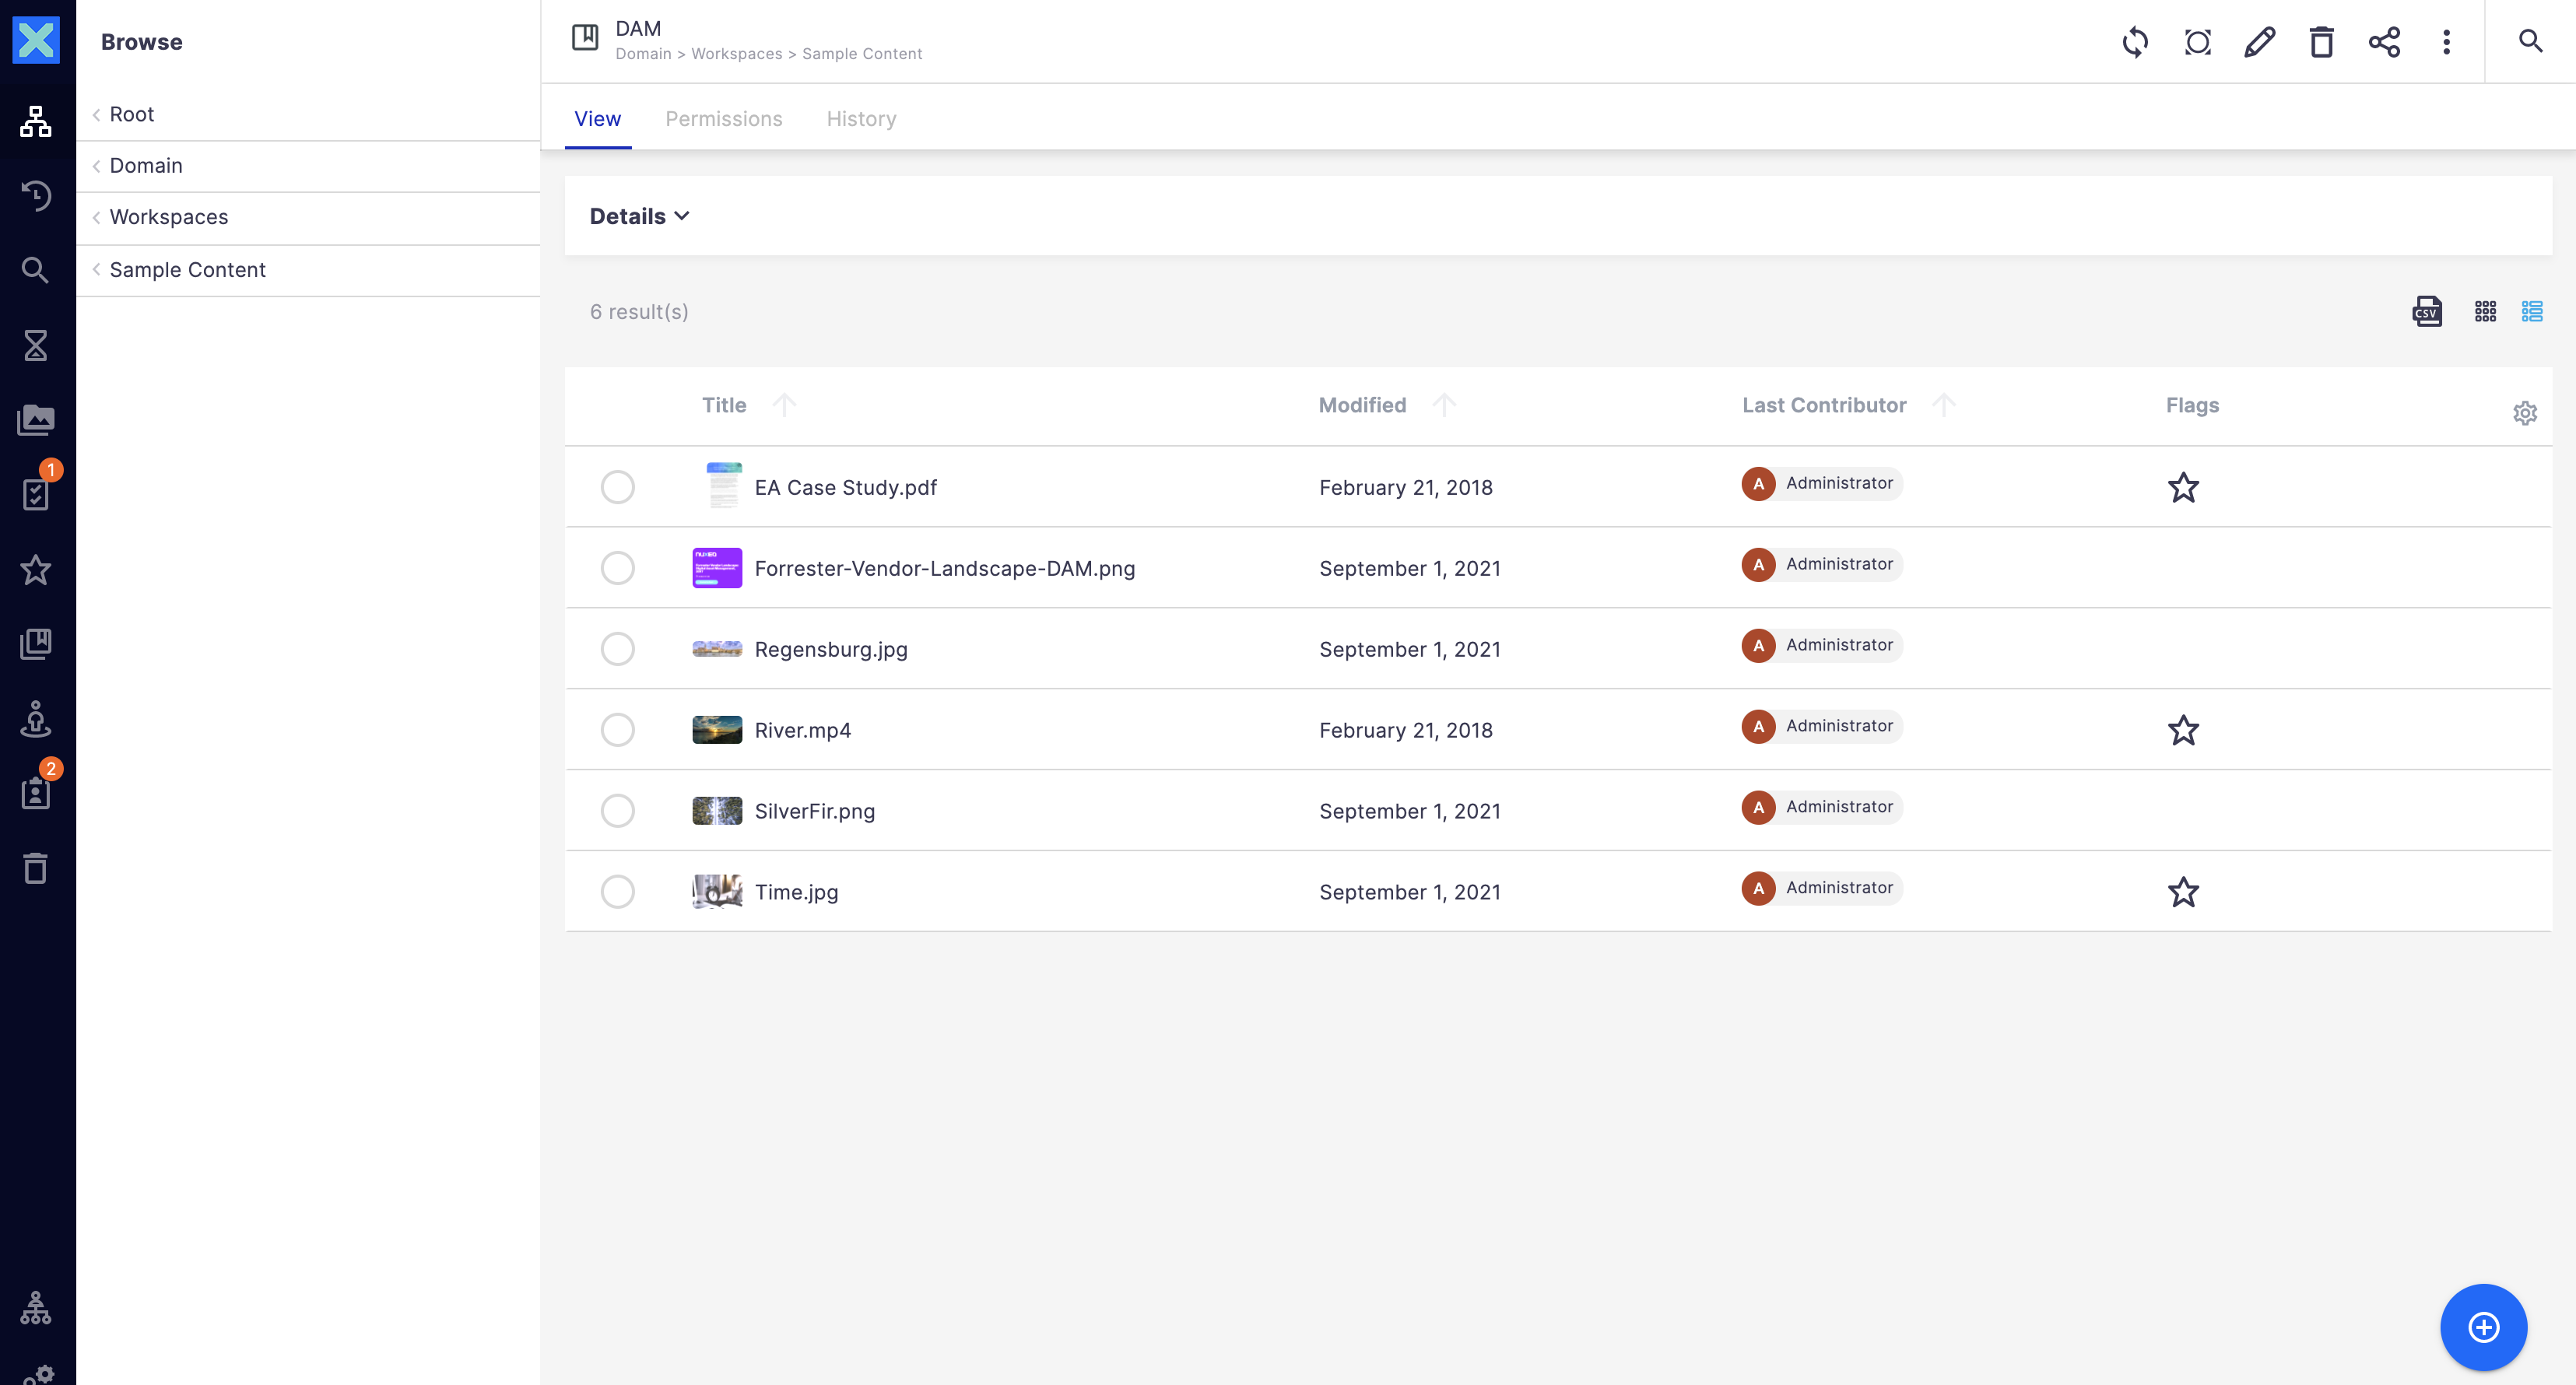Click Administrator tag on Regensburg.jpg row
This screenshot has width=2576, height=1385.
(1822, 645)
